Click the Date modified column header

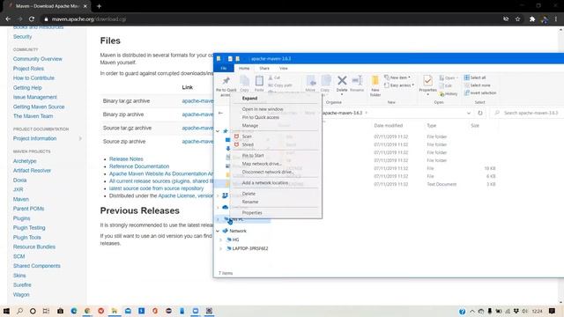tap(388, 125)
